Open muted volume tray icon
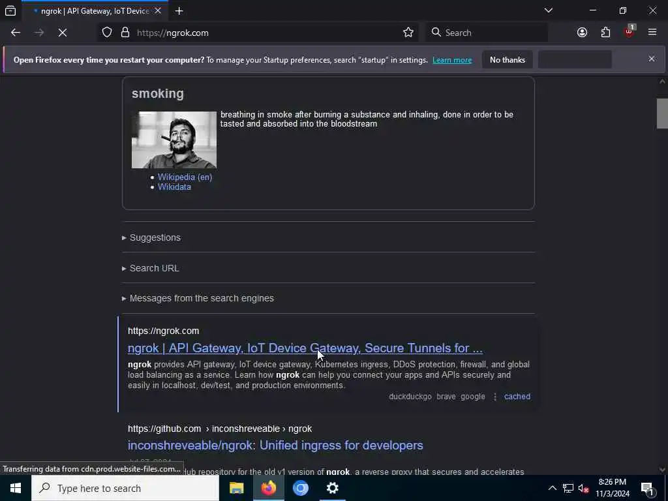The image size is (668, 501). (x=583, y=488)
